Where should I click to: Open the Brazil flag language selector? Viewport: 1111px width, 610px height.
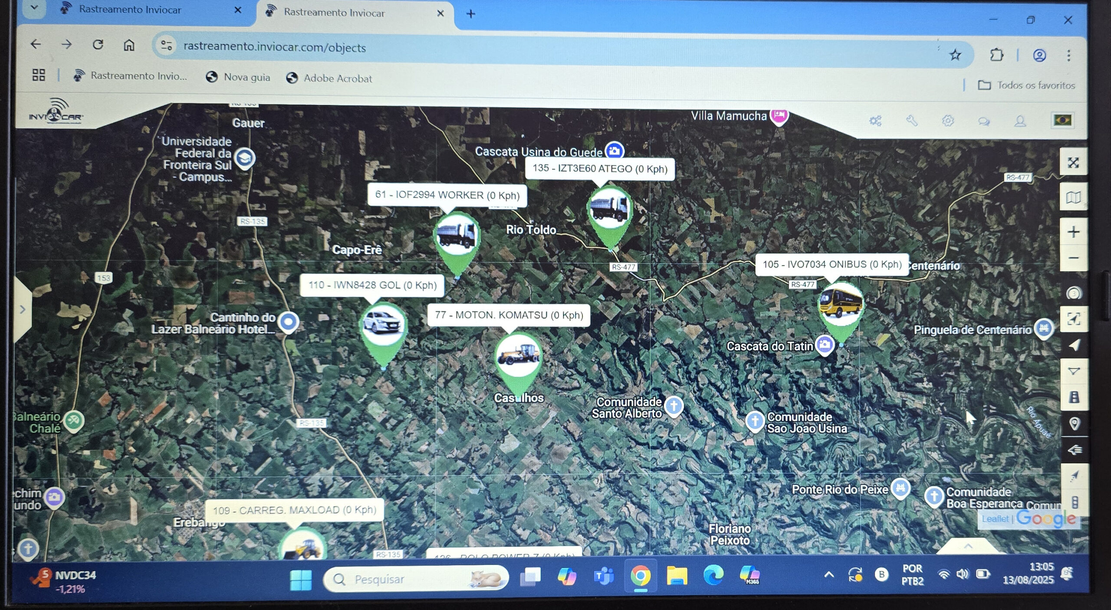1062,120
